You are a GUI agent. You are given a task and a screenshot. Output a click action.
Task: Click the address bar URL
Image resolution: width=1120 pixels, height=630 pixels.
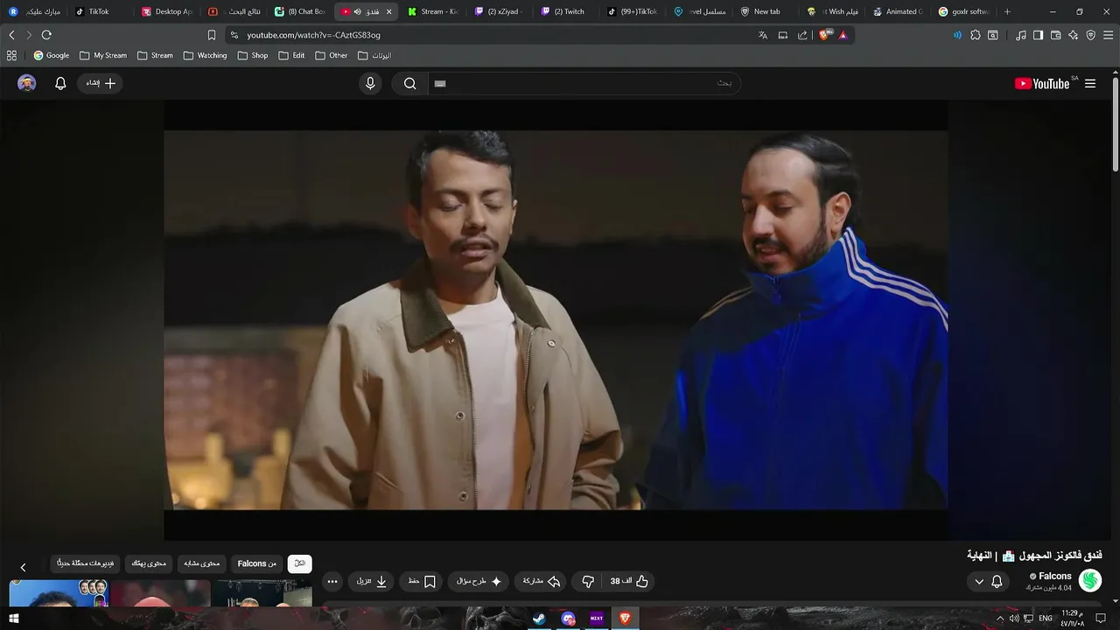pos(313,35)
